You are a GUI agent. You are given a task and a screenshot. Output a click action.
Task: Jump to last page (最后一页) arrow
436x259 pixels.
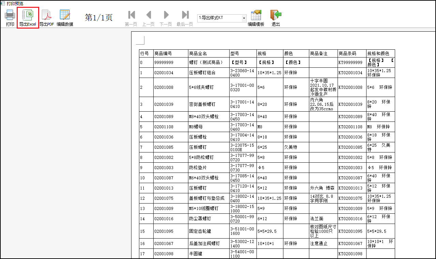tap(185, 15)
